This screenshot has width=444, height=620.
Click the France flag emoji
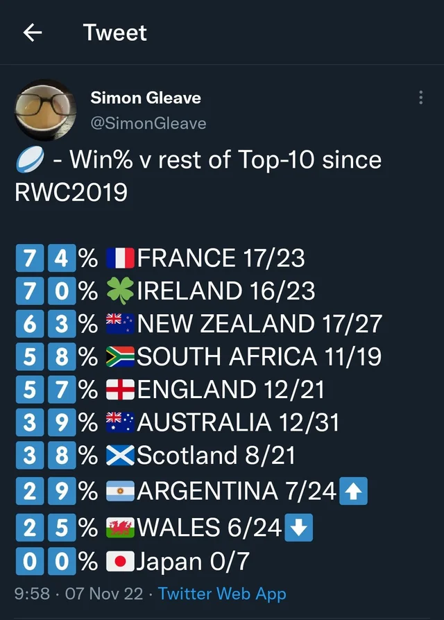[121, 259]
